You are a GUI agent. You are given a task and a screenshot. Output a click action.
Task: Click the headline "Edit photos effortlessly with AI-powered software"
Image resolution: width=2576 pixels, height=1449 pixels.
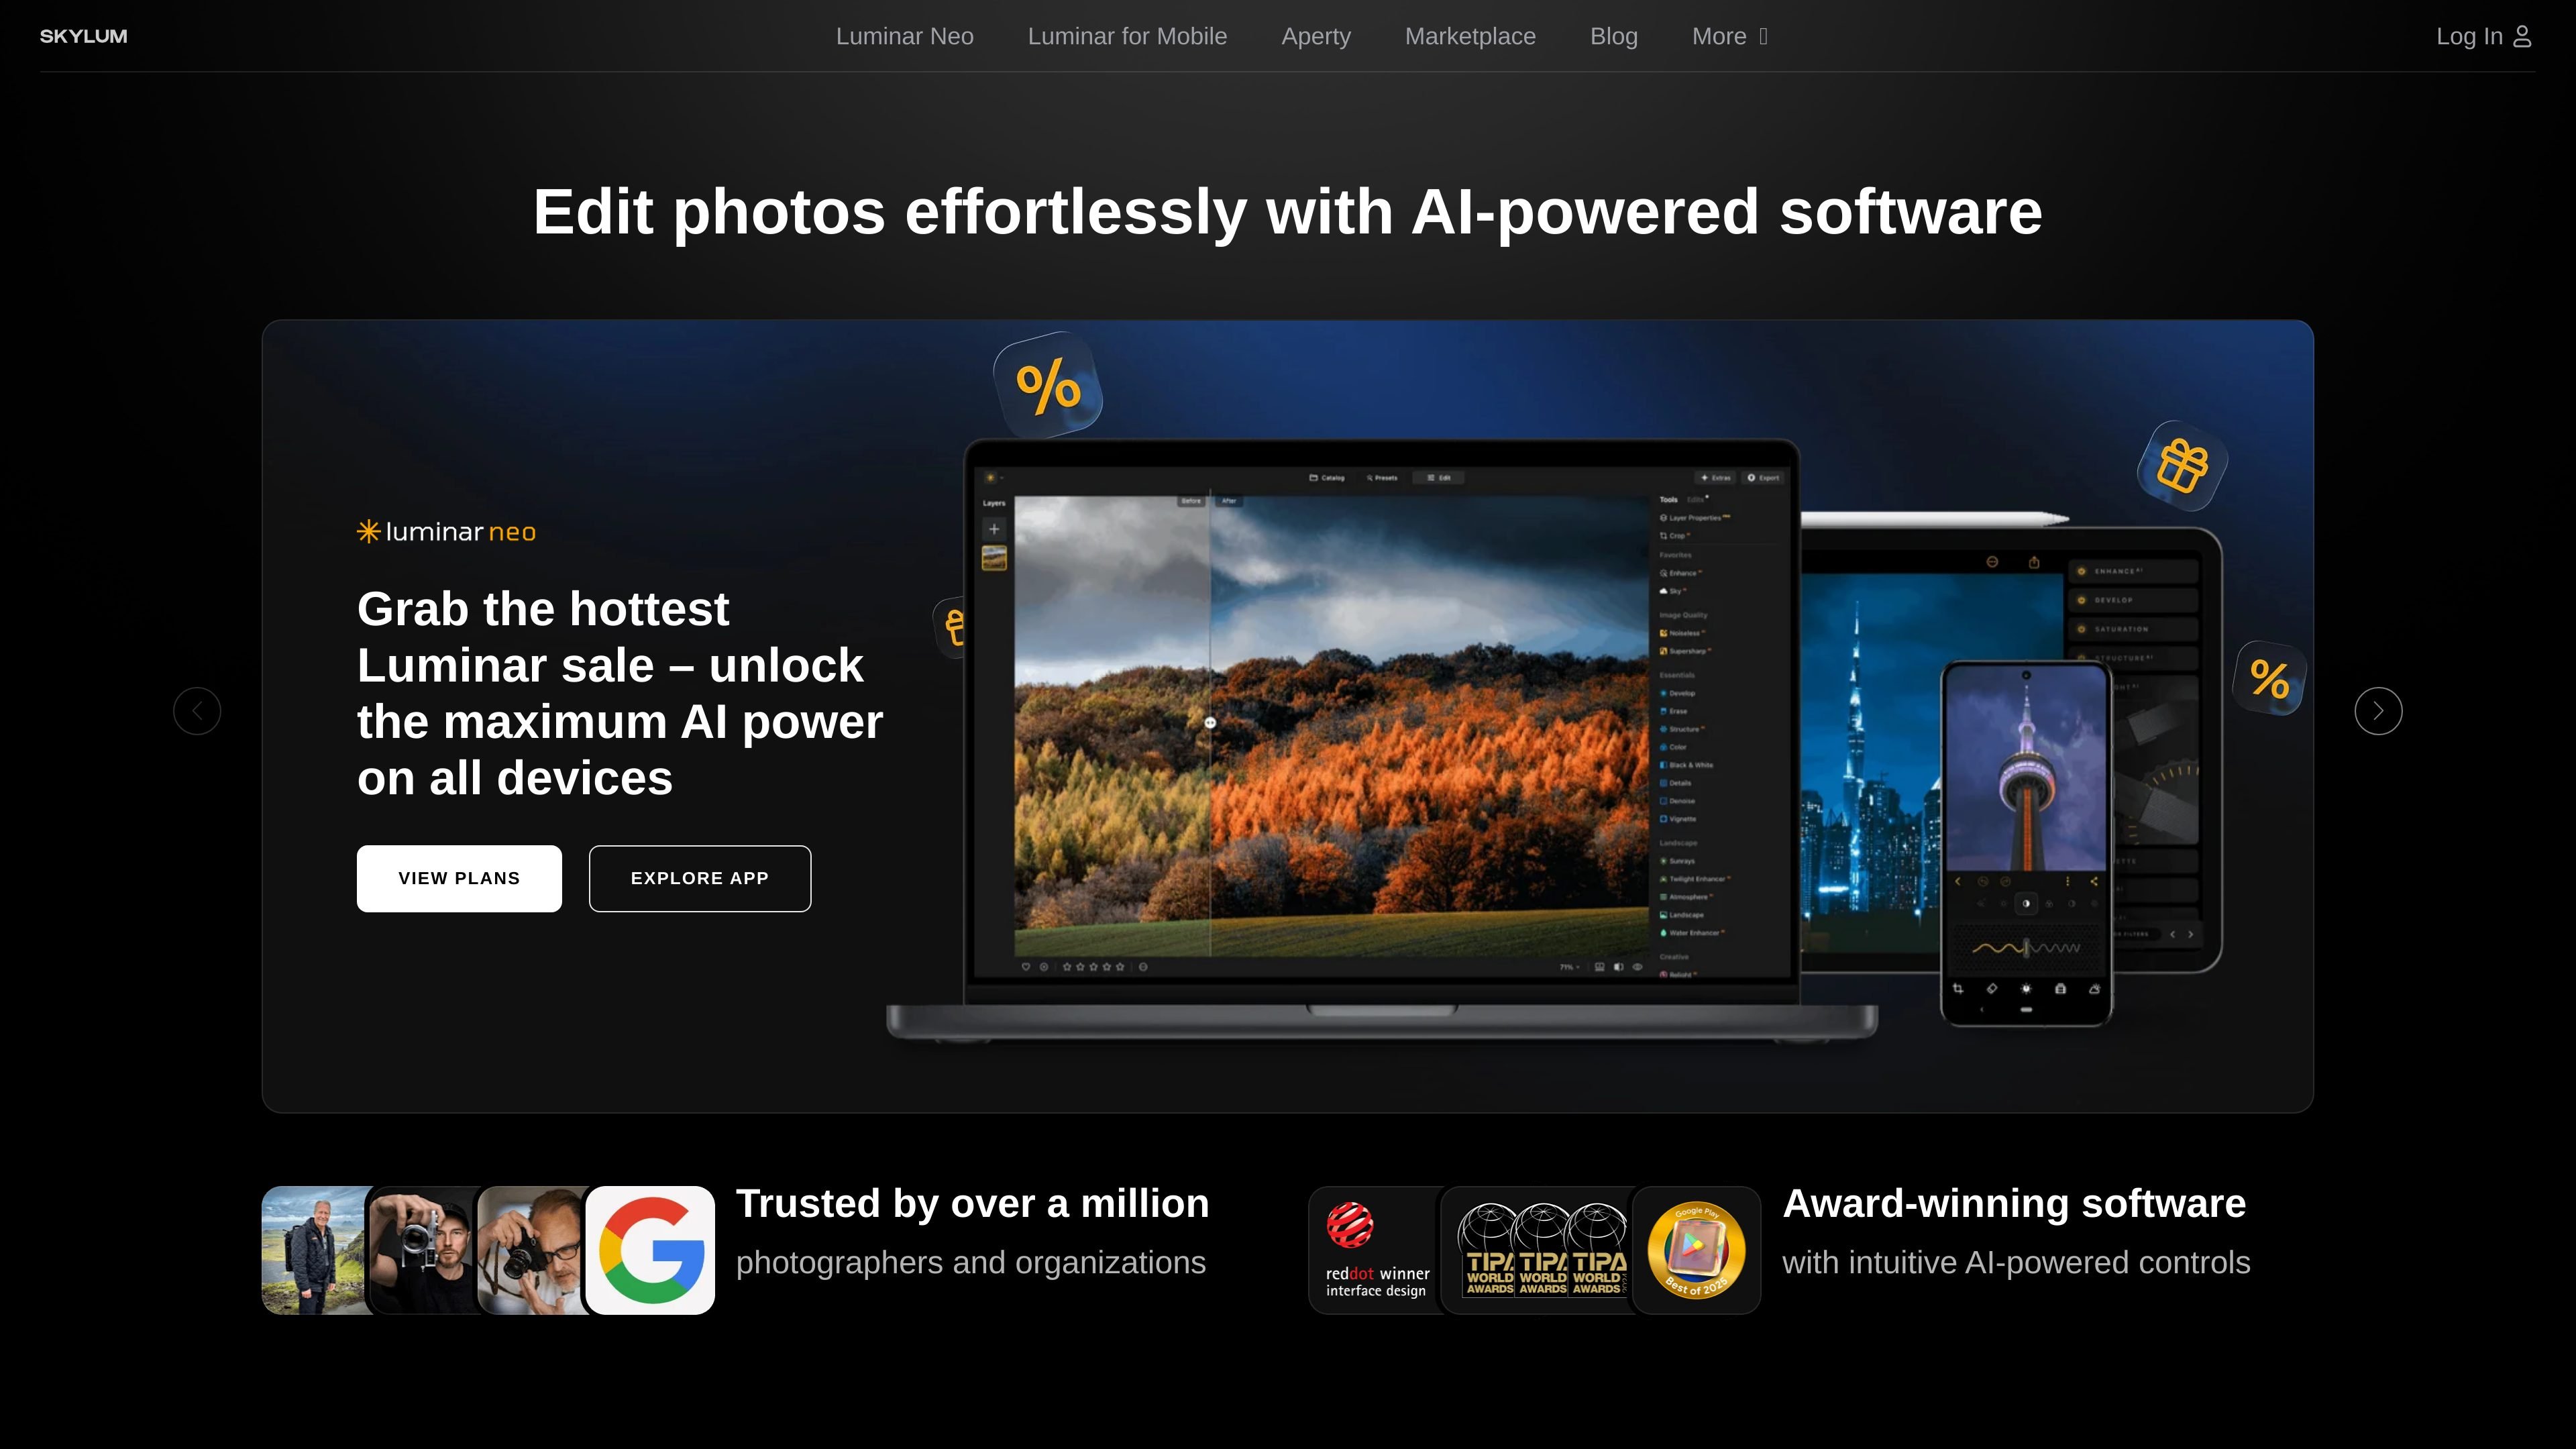click(1288, 212)
